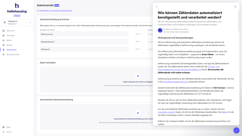Go to the Immobilie section
This screenshot has width=242, height=136.
coord(10,36)
